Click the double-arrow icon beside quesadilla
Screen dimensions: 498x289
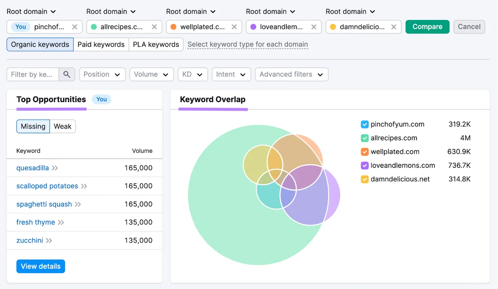(55, 168)
